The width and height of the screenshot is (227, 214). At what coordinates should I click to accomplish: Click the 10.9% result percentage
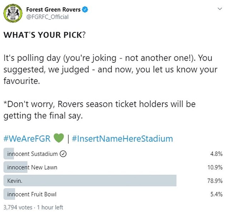pyautogui.click(x=215, y=167)
